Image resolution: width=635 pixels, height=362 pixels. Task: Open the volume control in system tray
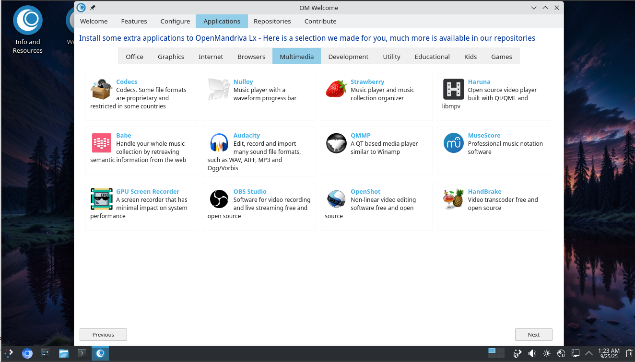[532, 354]
